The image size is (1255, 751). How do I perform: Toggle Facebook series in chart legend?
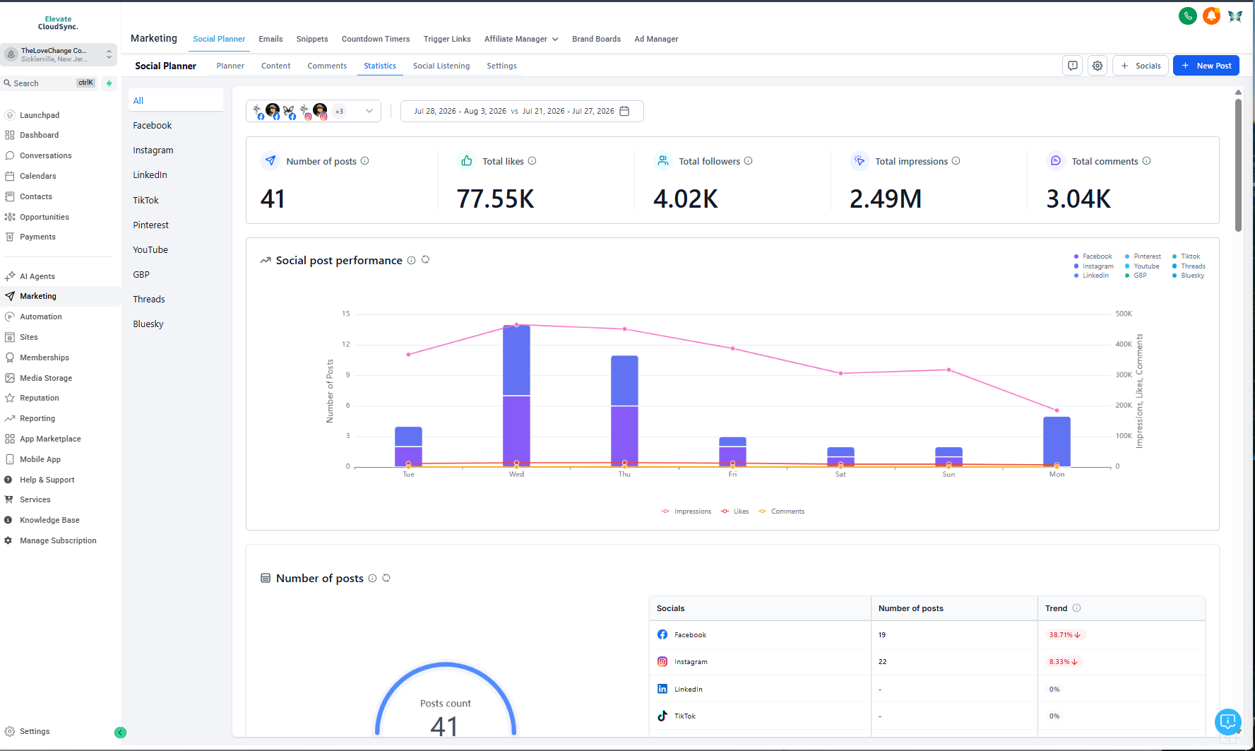coord(1093,256)
